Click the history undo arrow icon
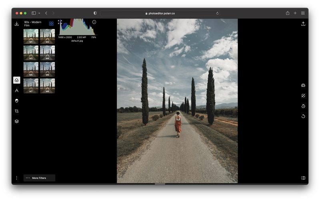320x200 pixels. tap(303, 106)
